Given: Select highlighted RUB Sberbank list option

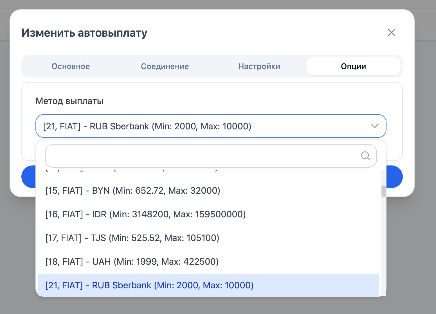Looking at the screenshot, I should 149,285.
